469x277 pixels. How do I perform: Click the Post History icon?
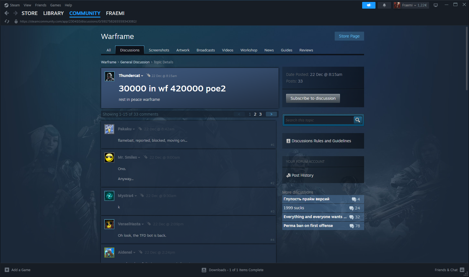(288, 175)
